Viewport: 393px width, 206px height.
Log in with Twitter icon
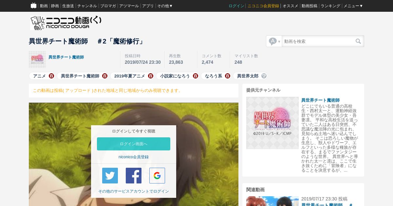pos(110,176)
